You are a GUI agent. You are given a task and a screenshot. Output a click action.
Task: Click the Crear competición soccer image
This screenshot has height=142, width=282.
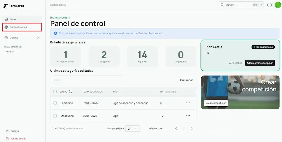(240, 92)
